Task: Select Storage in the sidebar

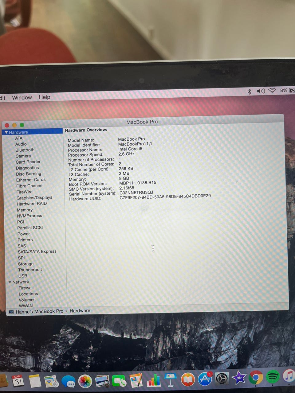Action: coord(26,264)
